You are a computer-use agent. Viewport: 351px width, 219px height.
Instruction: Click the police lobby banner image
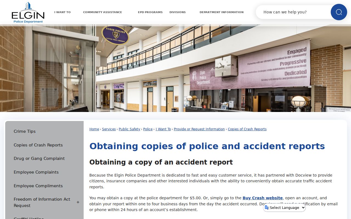pyautogui.click(x=175, y=68)
